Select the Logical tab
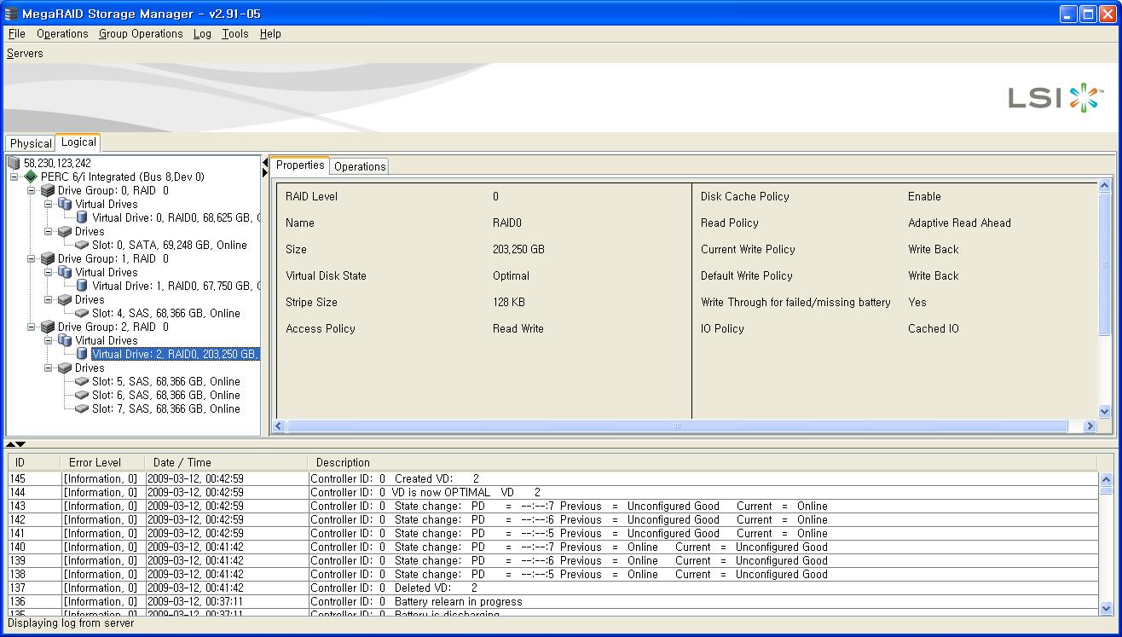Viewport: 1122px width, 637px height. click(x=78, y=142)
